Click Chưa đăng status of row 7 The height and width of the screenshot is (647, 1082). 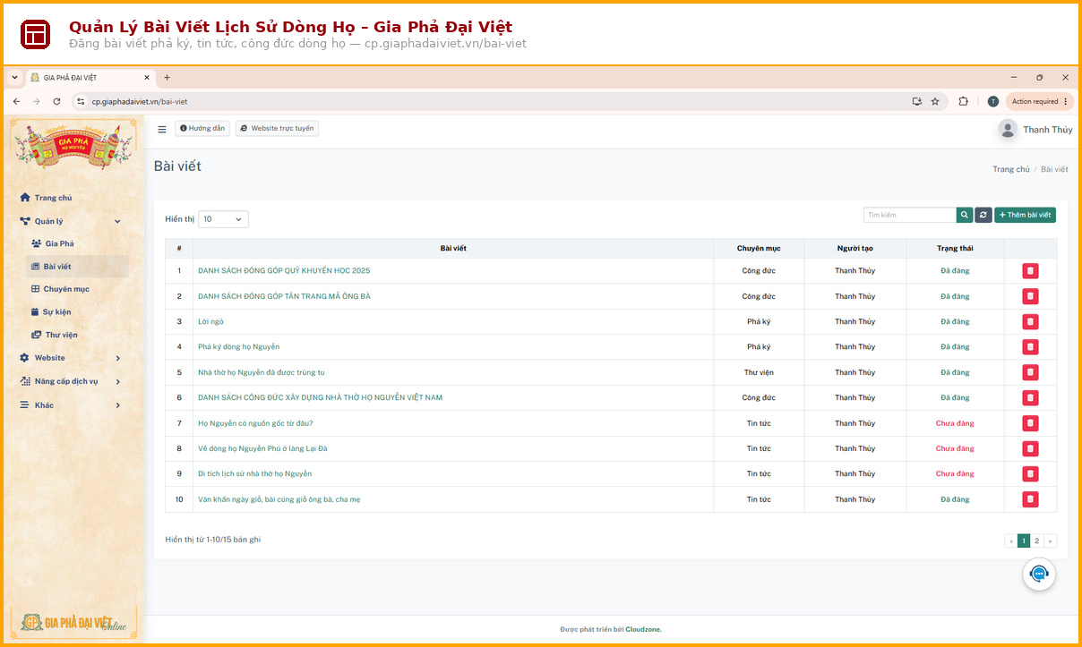(x=955, y=423)
